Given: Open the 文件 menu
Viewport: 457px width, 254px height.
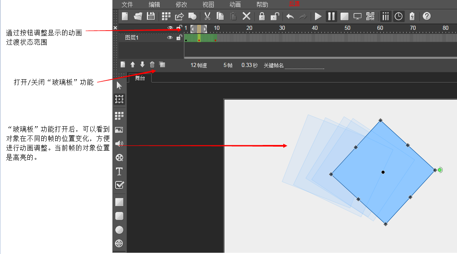Looking at the screenshot, I should [127, 5].
